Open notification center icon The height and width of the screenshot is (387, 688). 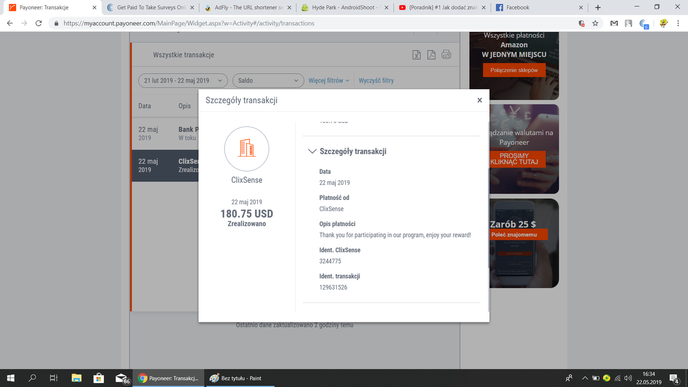click(x=673, y=378)
